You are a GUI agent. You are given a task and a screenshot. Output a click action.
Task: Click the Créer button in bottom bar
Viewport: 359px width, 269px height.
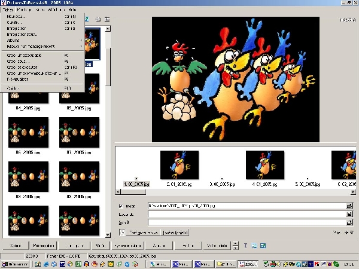[x=16, y=246]
